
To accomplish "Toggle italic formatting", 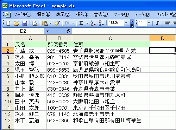I will pyautogui.click(x=157, y=23).
